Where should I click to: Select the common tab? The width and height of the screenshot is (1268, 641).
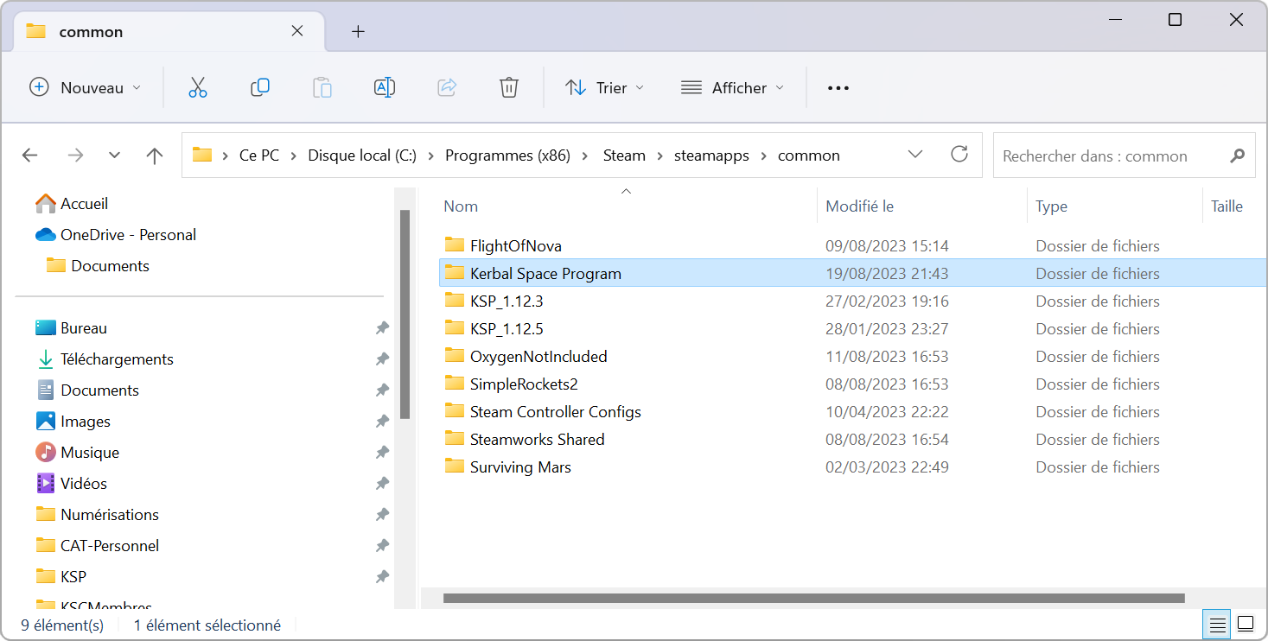pyautogui.click(x=169, y=32)
